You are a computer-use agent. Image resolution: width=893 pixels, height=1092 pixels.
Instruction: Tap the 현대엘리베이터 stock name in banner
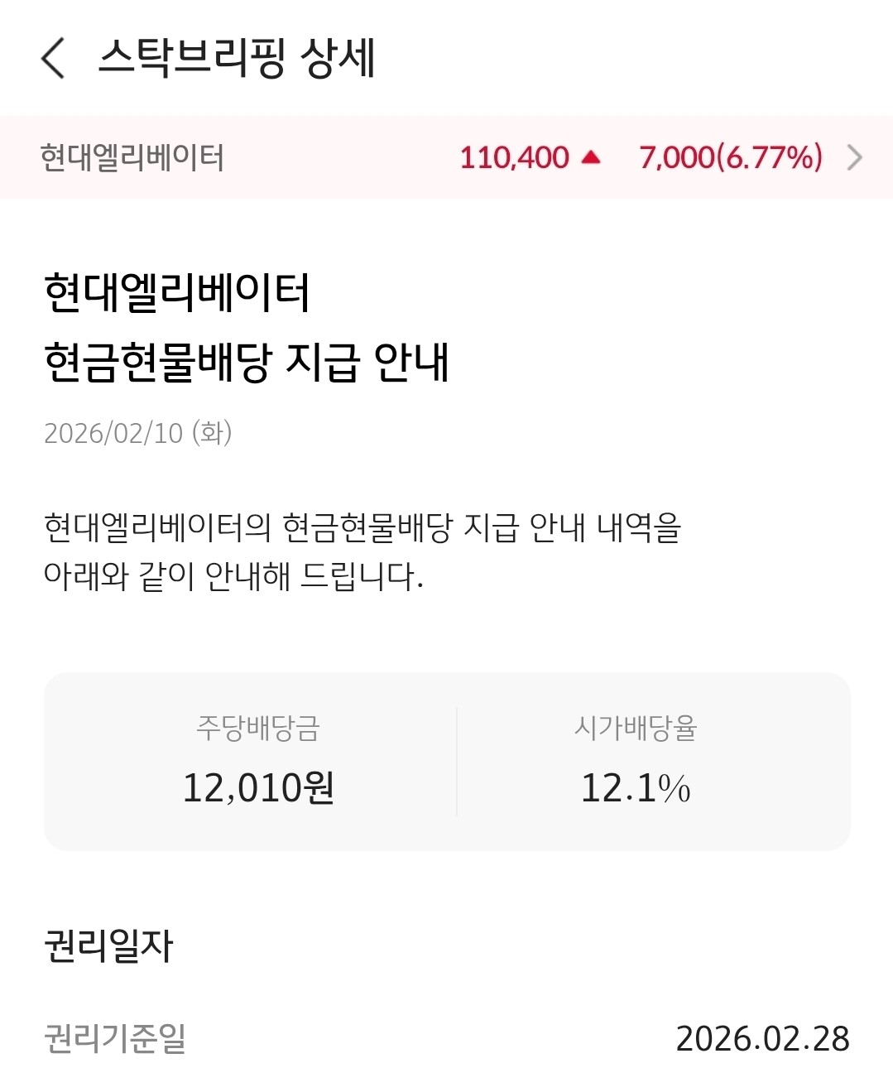tap(132, 157)
